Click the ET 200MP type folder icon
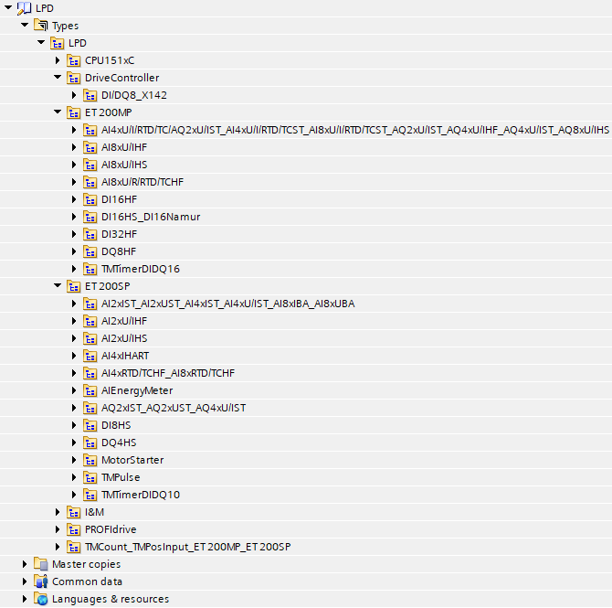Screen dimensions: 612x608 click(73, 112)
